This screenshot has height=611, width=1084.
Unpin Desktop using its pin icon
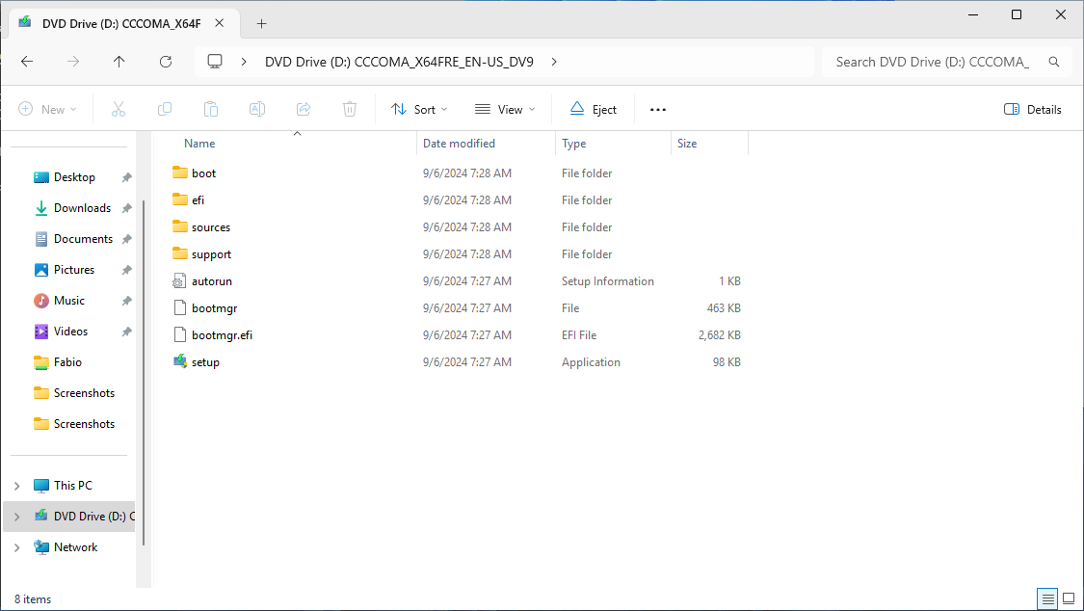click(126, 177)
